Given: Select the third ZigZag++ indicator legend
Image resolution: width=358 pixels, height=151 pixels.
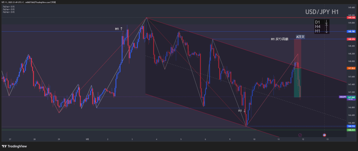Looking at the screenshot, I should pyautogui.click(x=8, y=12).
